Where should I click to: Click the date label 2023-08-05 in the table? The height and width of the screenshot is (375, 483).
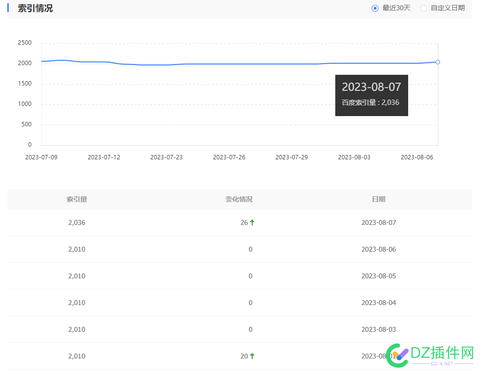379,275
